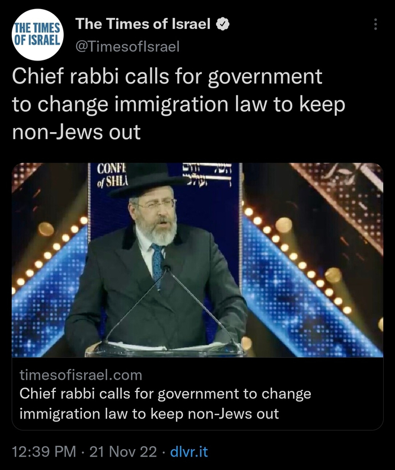The height and width of the screenshot is (470, 395).
Task: Open the @TimesofIsrael handle
Action: click(128, 46)
